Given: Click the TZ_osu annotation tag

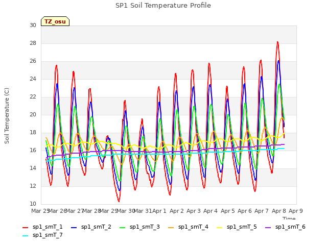Looking at the screenshot, I should pos(55,21).
